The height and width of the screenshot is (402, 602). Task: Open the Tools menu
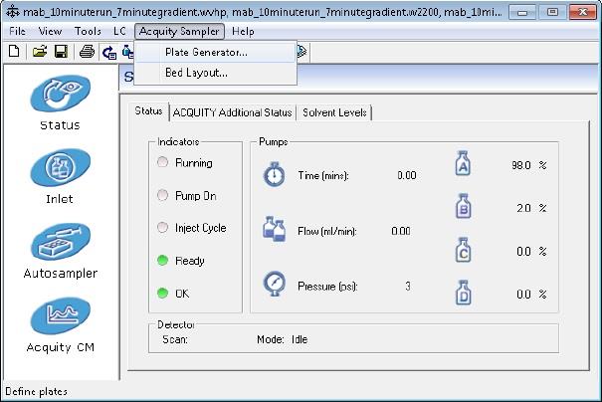[88, 31]
